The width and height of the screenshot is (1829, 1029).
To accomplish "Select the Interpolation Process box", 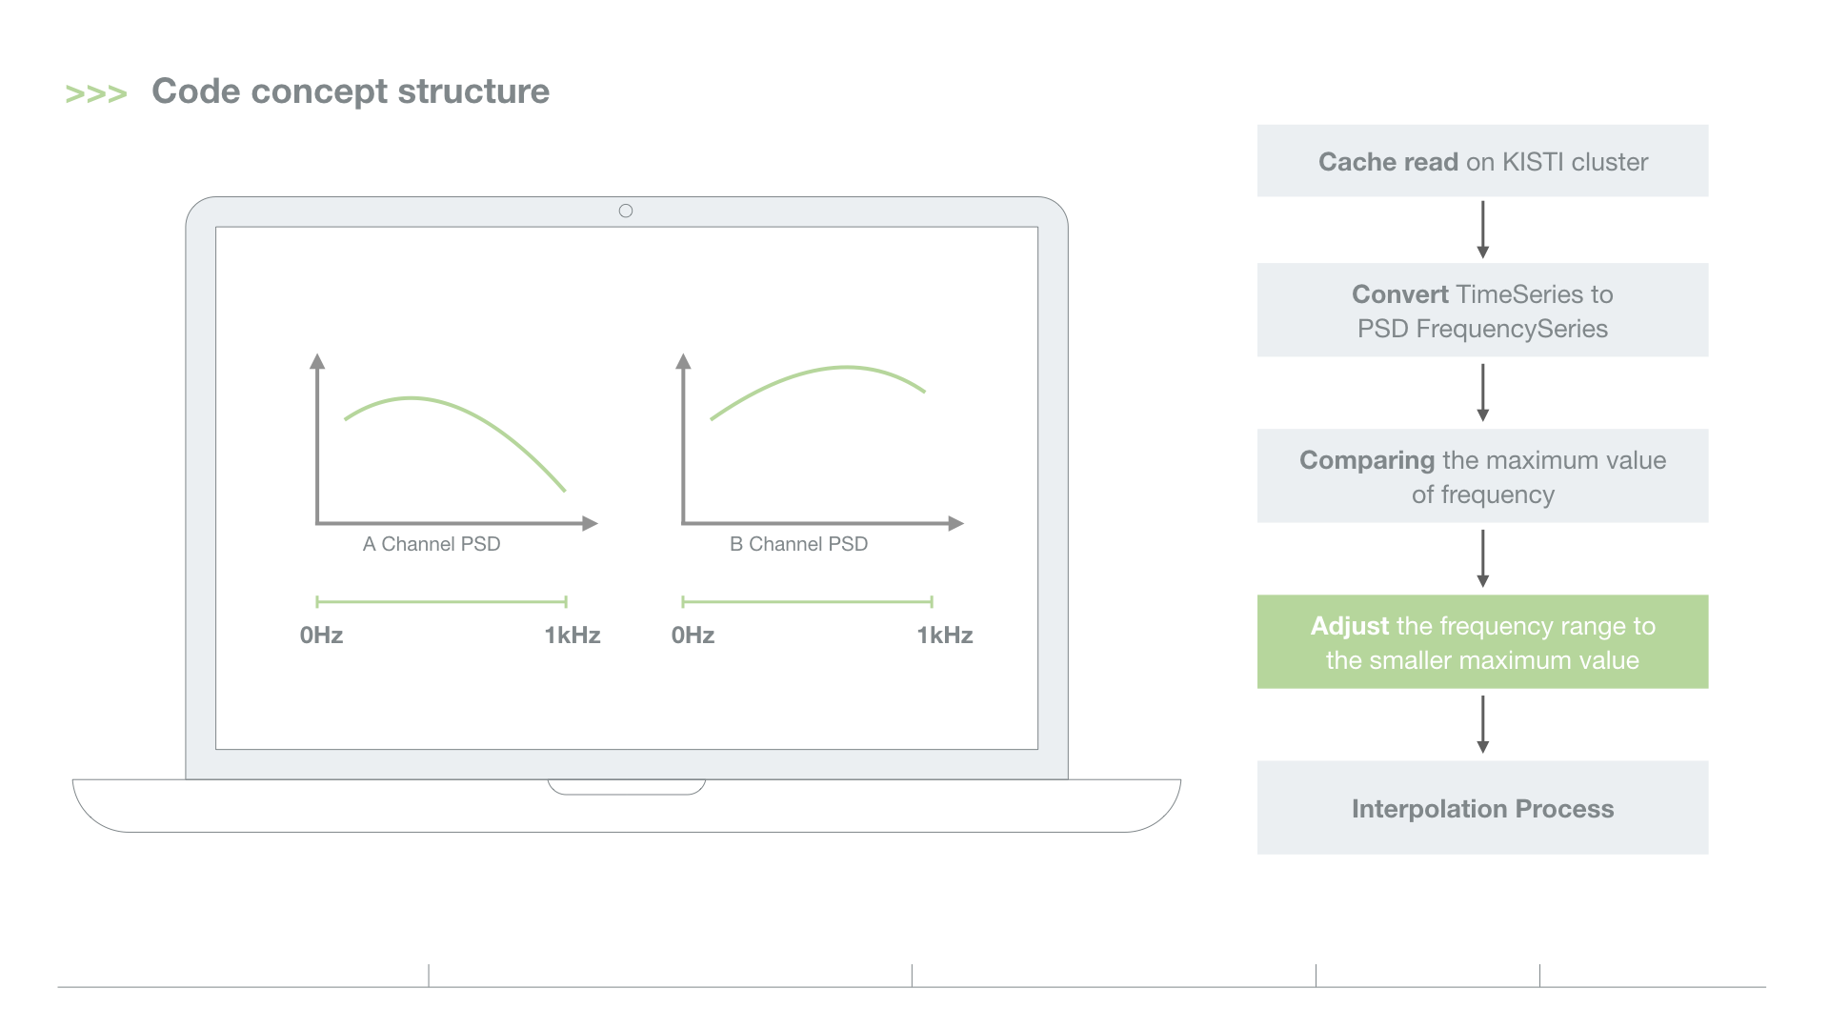I will point(1482,808).
